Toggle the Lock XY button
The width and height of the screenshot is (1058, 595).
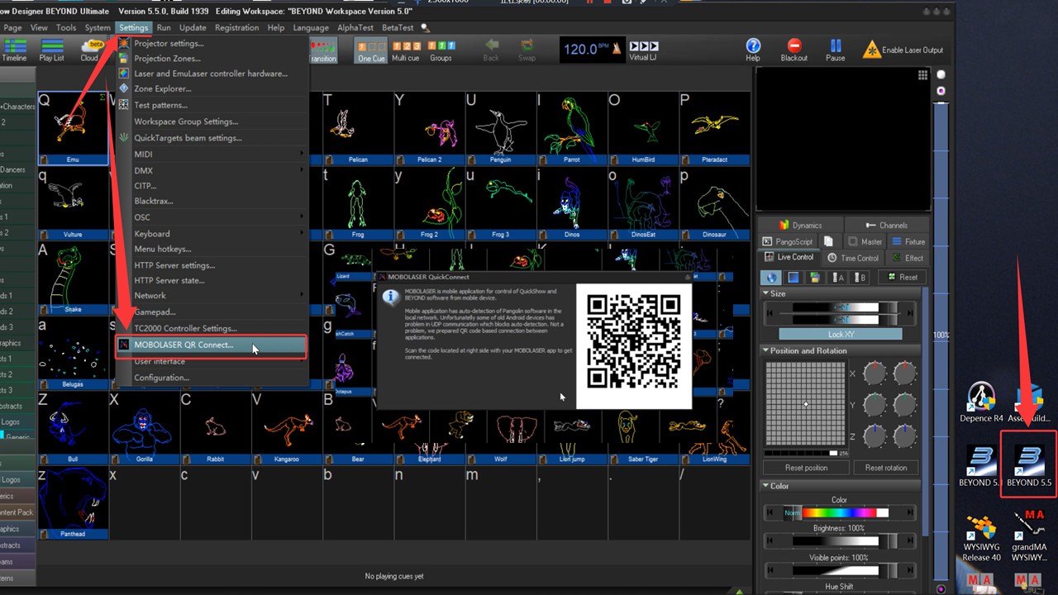coord(841,334)
